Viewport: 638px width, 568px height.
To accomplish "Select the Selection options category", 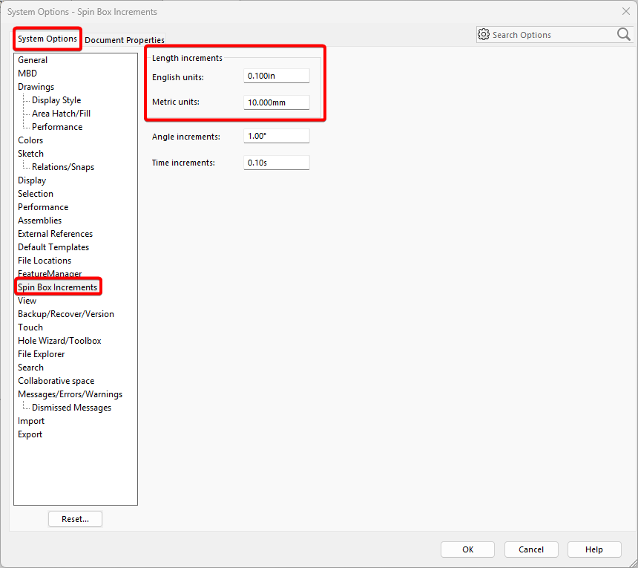I will (x=36, y=194).
